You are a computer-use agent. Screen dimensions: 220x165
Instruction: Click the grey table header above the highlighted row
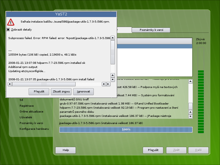pos(155,41)
